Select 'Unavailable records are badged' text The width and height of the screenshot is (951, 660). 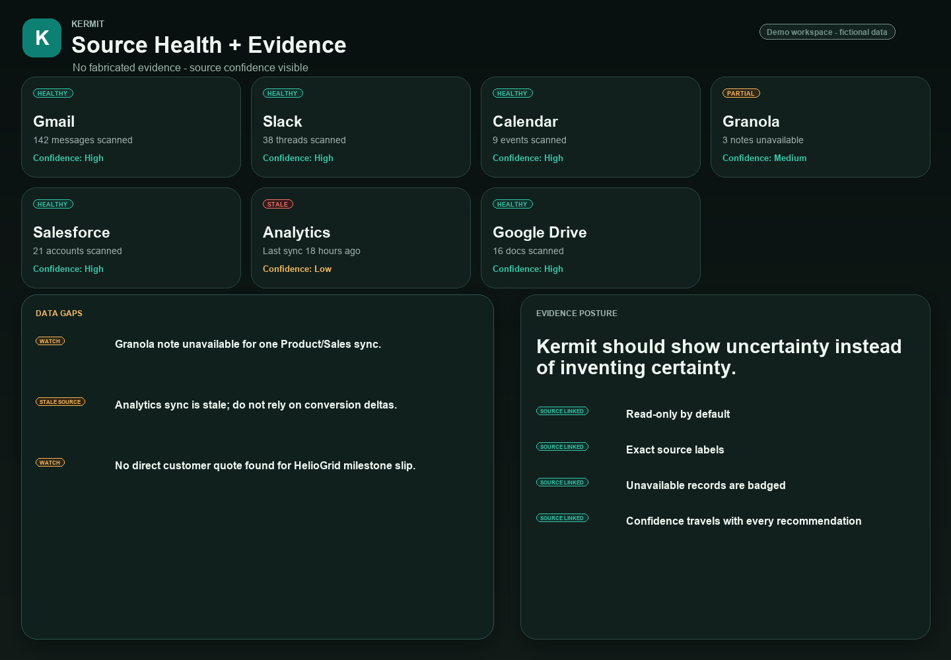point(706,485)
